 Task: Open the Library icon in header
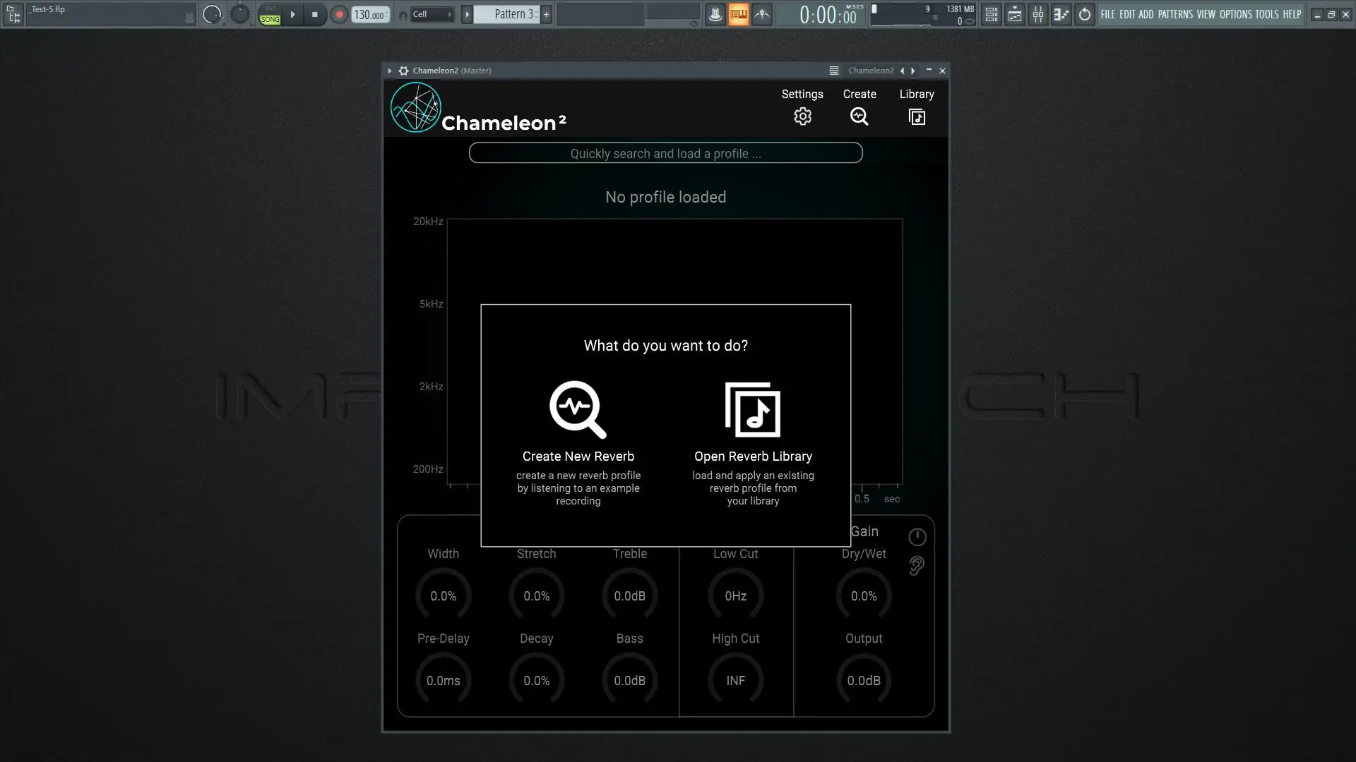pyautogui.click(x=917, y=116)
